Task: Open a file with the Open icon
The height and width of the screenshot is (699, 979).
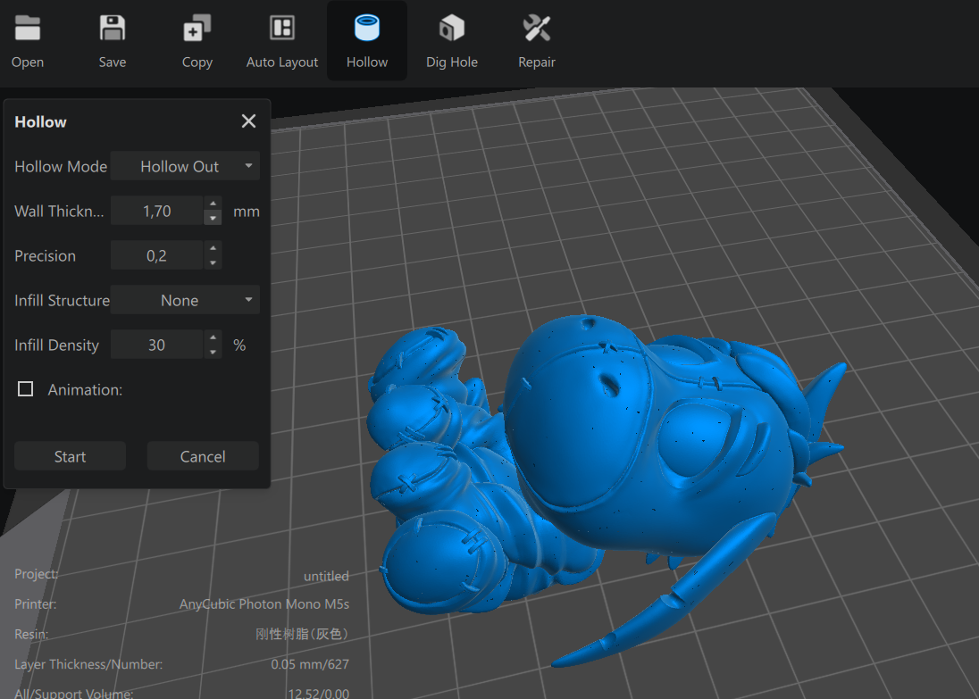Action: pyautogui.click(x=28, y=28)
